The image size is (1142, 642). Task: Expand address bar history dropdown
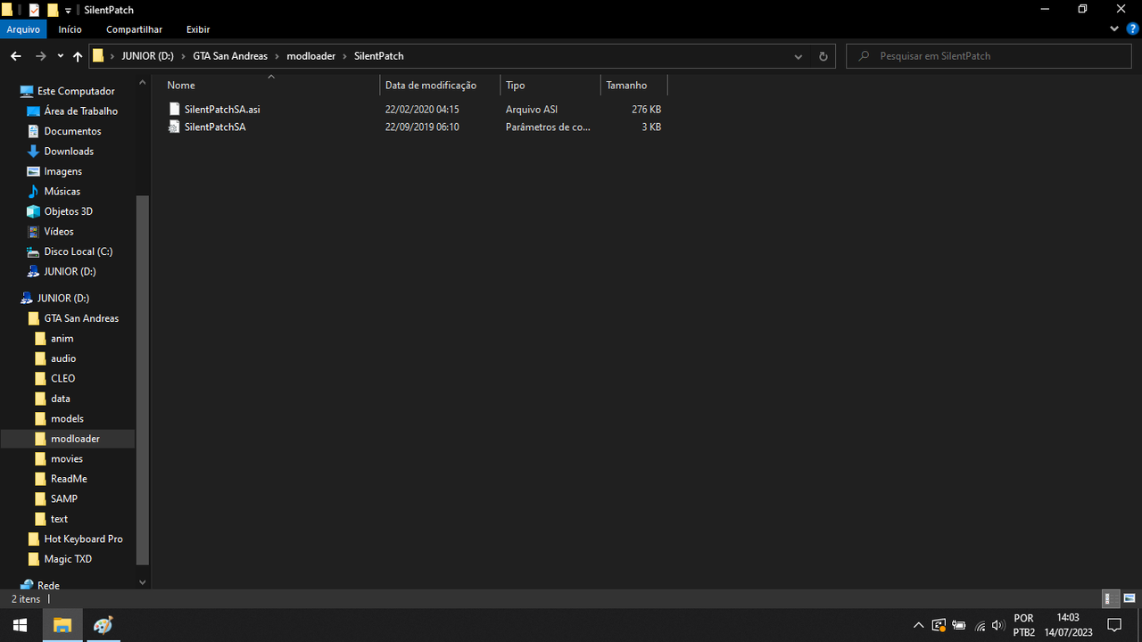pos(798,55)
